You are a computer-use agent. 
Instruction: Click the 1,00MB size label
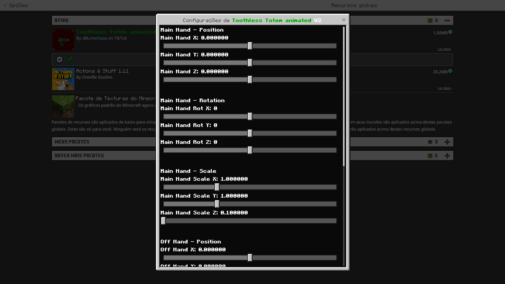coord(440,33)
